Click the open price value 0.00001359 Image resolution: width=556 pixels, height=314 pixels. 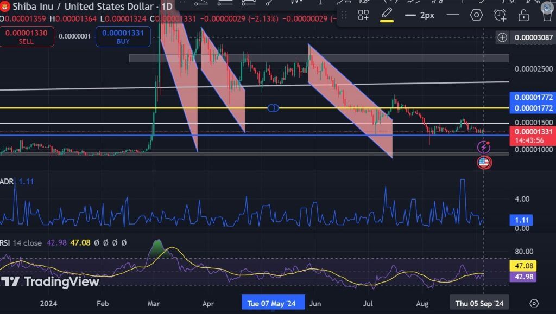click(x=25, y=18)
